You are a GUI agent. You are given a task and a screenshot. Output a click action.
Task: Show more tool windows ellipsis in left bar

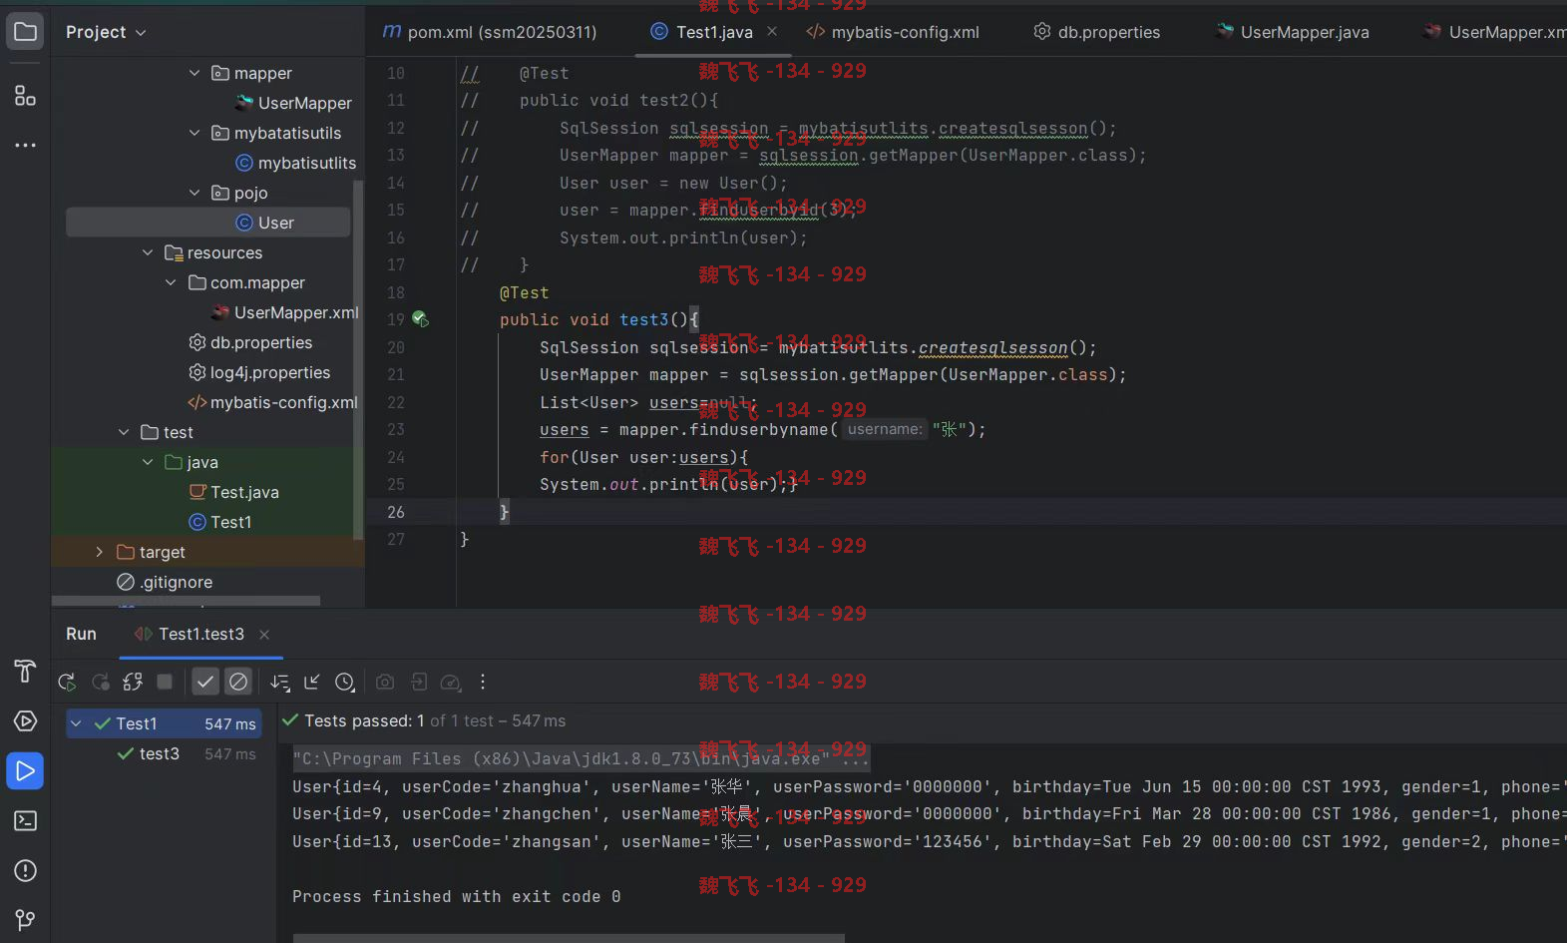pos(25,145)
